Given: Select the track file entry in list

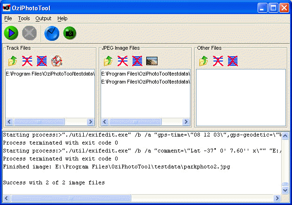Looking at the screenshot, I should [x=50, y=74].
